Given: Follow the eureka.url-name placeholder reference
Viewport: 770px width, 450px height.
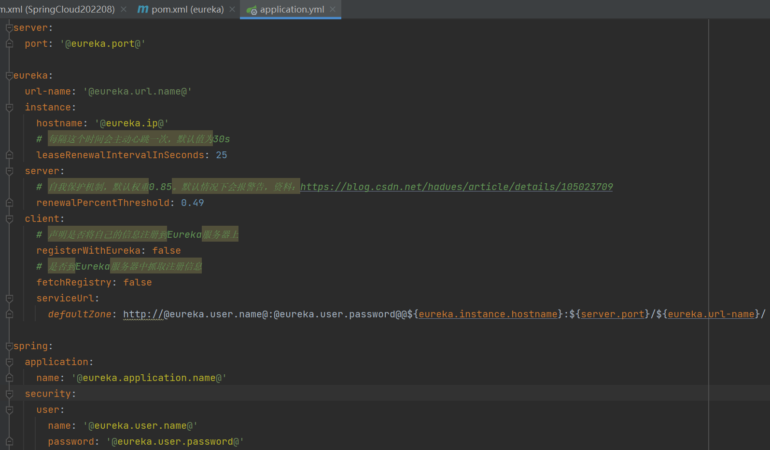Looking at the screenshot, I should [x=711, y=314].
